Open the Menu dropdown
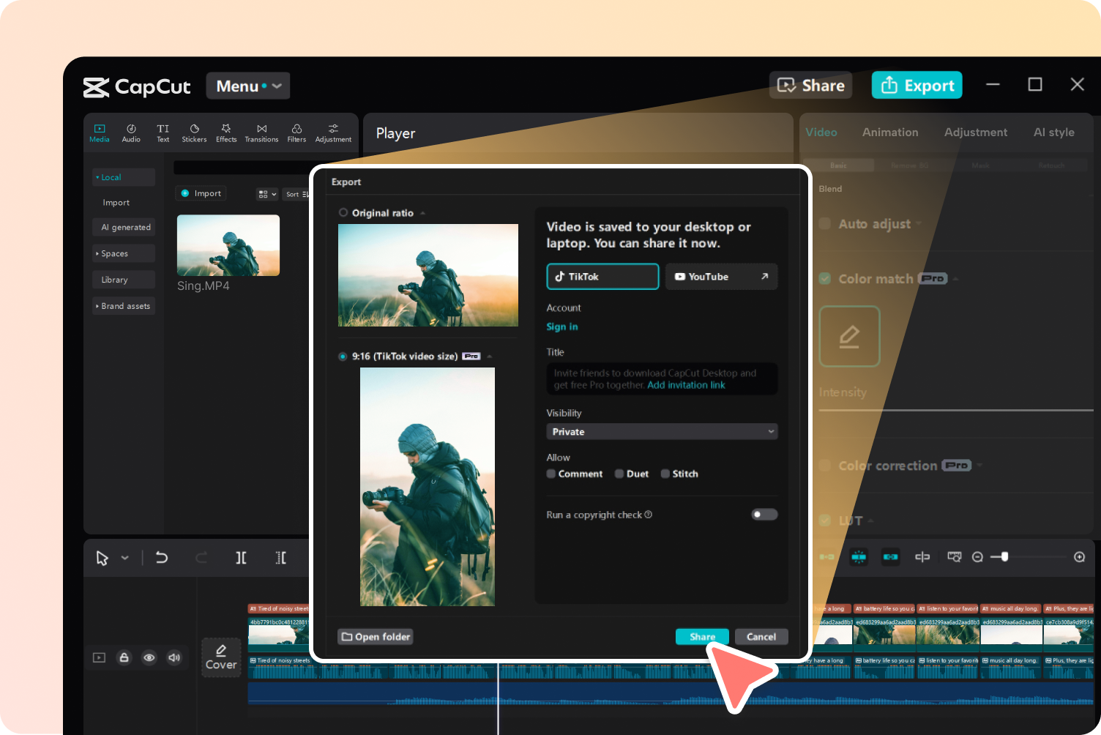This screenshot has width=1101, height=735. pyautogui.click(x=248, y=86)
